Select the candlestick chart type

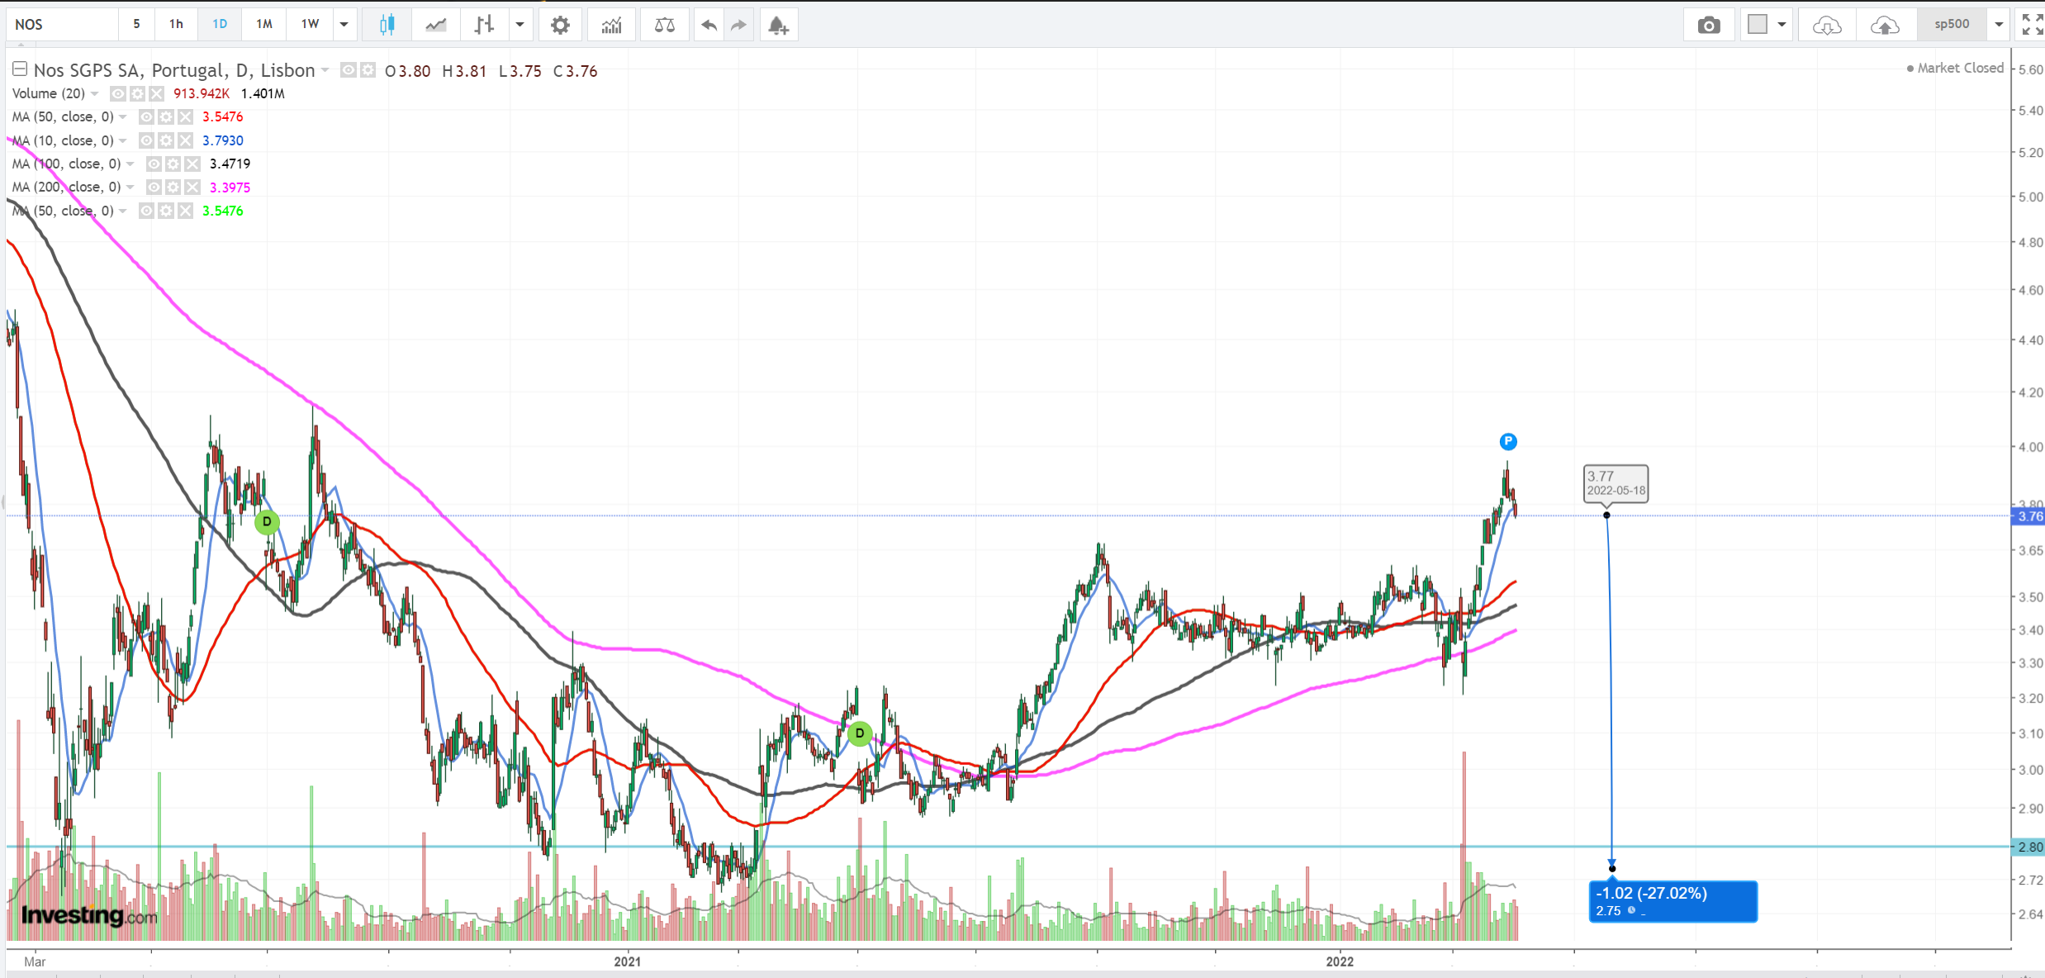(x=387, y=25)
